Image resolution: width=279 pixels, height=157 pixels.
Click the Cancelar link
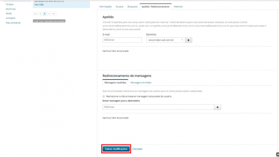[137, 149]
